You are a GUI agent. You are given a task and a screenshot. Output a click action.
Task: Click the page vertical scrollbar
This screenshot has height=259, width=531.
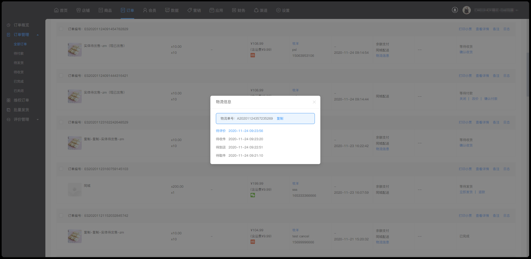tap(527, 74)
